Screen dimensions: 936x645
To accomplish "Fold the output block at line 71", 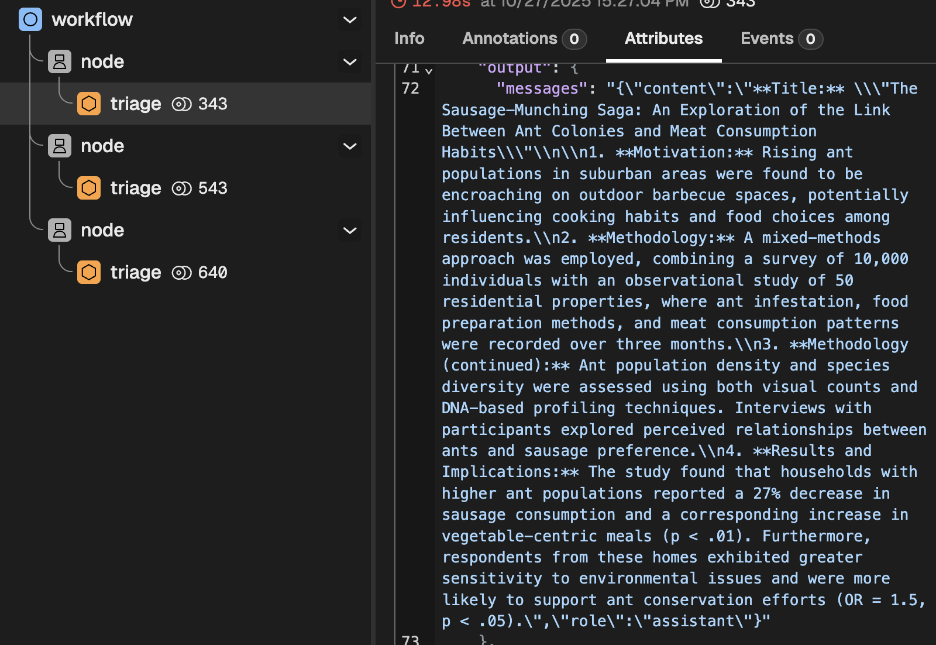I will [x=429, y=71].
